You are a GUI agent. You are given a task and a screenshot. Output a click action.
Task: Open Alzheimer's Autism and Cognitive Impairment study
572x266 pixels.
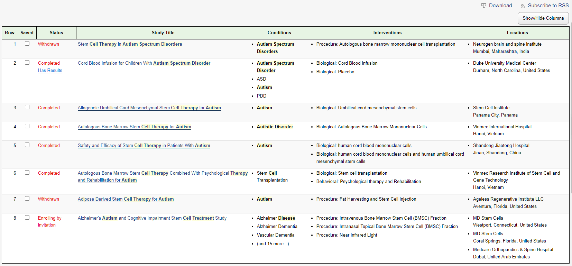pyautogui.click(x=152, y=218)
